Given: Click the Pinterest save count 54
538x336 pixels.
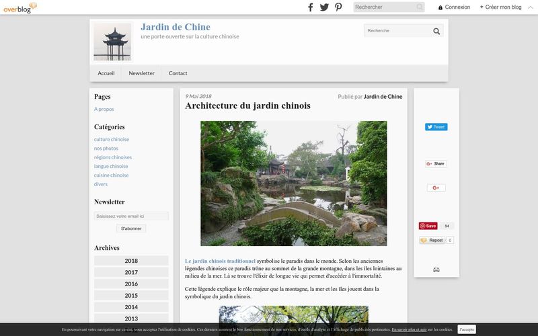Looking at the screenshot, I should (x=447, y=226).
